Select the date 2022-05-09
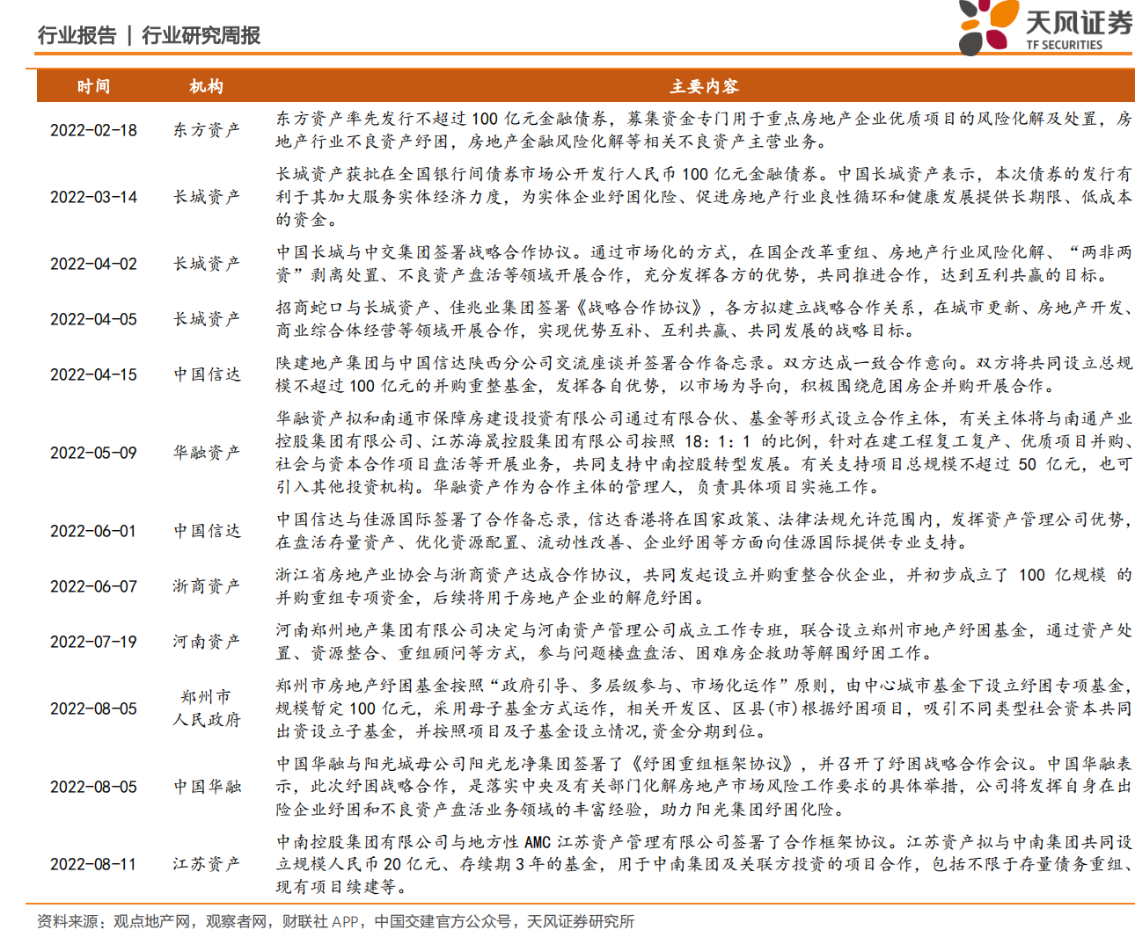The height and width of the screenshot is (930, 1135). click(93, 453)
